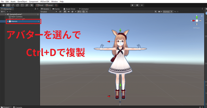Image resolution: width=207 pixels, height=108 pixels.
Task: Switch to Asset Store tab
Action: pos(69,9)
